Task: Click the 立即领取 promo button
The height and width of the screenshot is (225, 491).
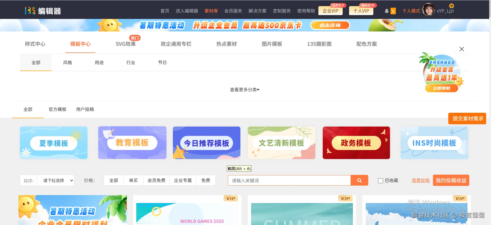Action: pyautogui.click(x=442, y=88)
